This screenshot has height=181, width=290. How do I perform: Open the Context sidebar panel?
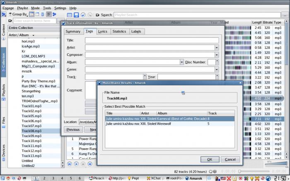coord(3,32)
